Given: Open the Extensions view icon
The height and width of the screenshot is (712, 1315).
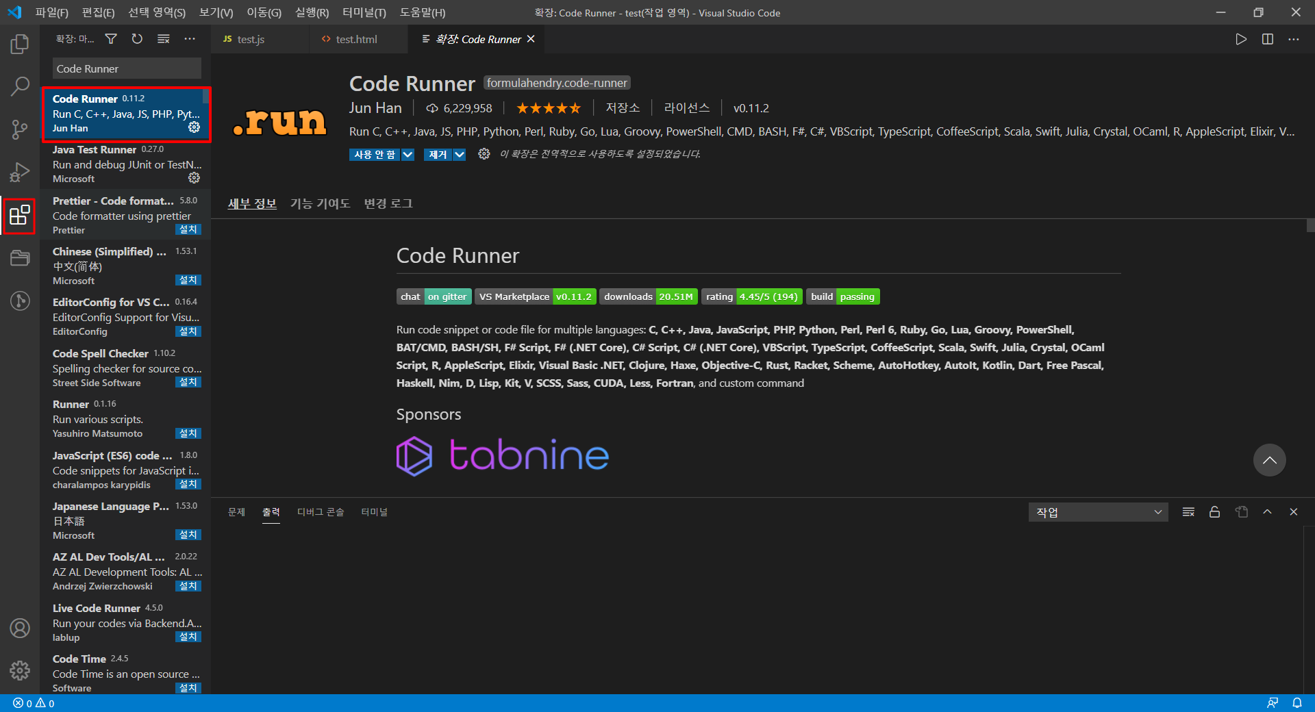Looking at the screenshot, I should (20, 215).
